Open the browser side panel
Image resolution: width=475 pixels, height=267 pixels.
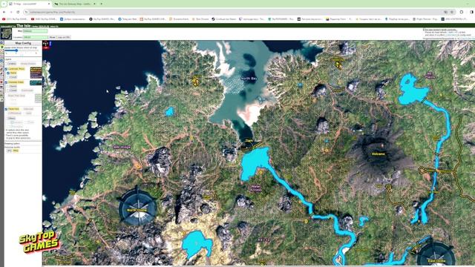coord(472,12)
